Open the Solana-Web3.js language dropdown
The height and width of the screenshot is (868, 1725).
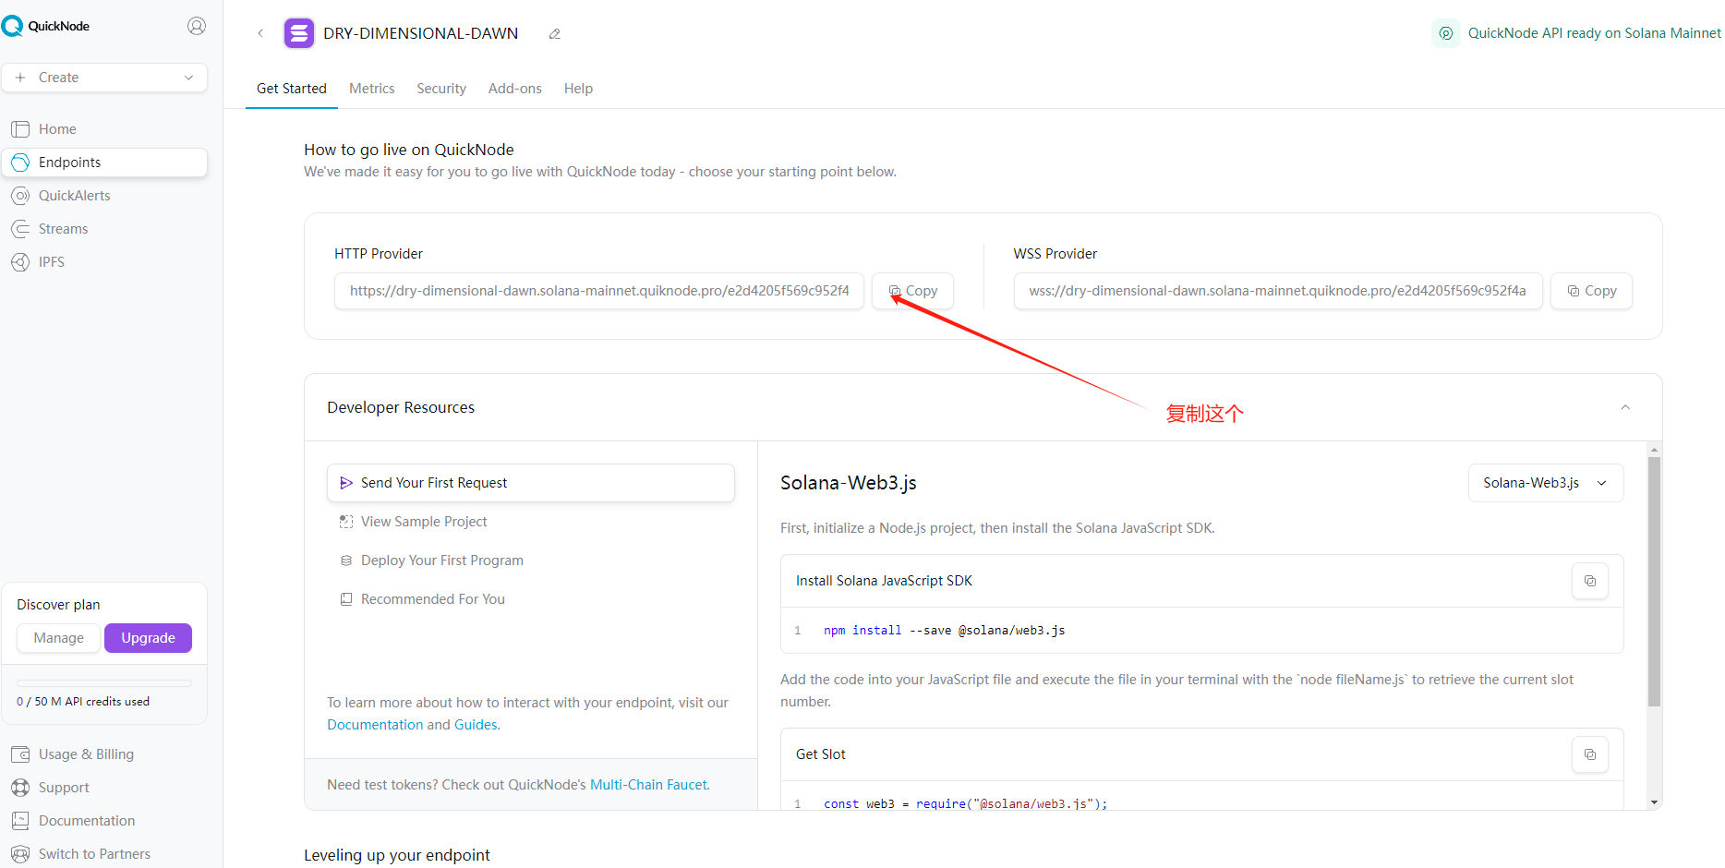(x=1546, y=483)
